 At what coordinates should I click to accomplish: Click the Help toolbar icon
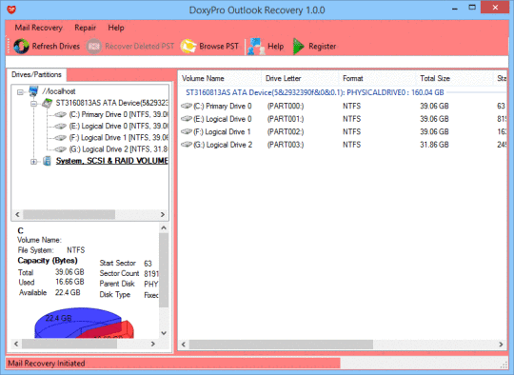click(x=256, y=47)
